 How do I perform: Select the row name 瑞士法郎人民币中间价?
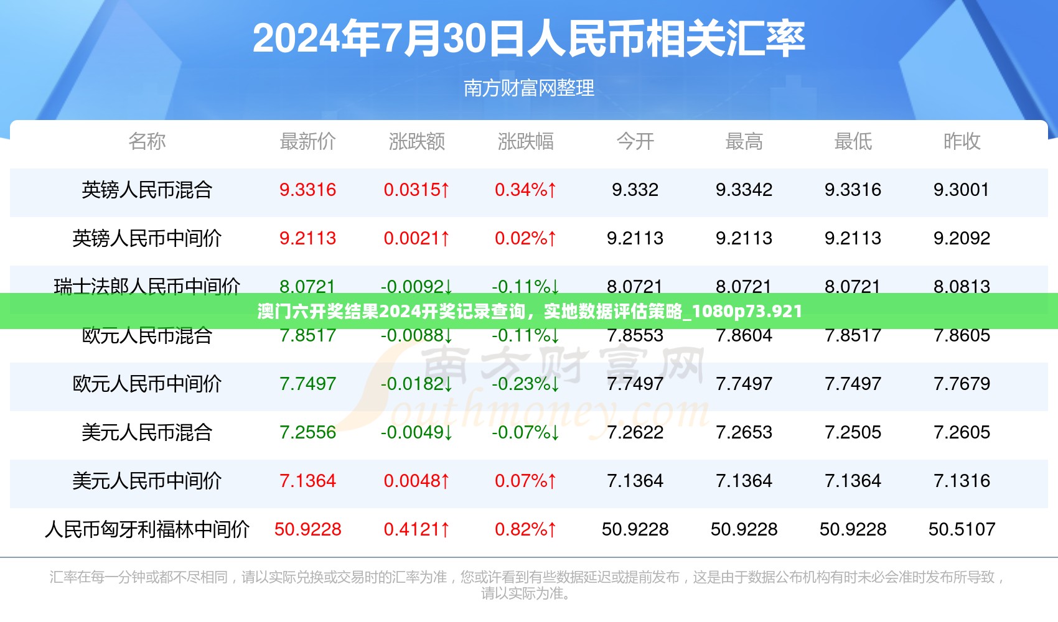click(147, 285)
